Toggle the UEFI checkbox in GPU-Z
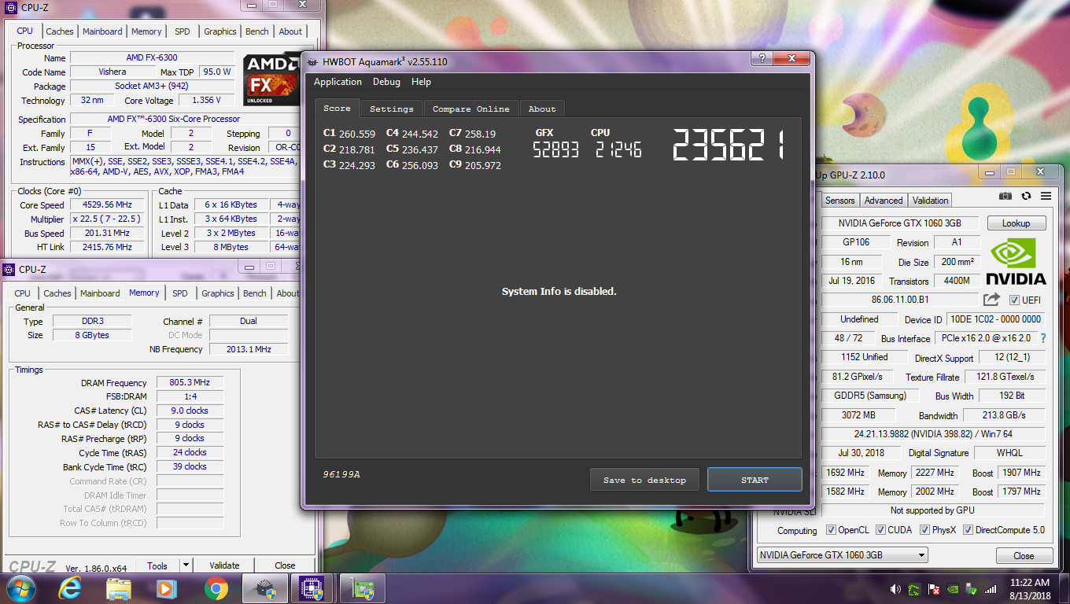 click(x=1014, y=300)
